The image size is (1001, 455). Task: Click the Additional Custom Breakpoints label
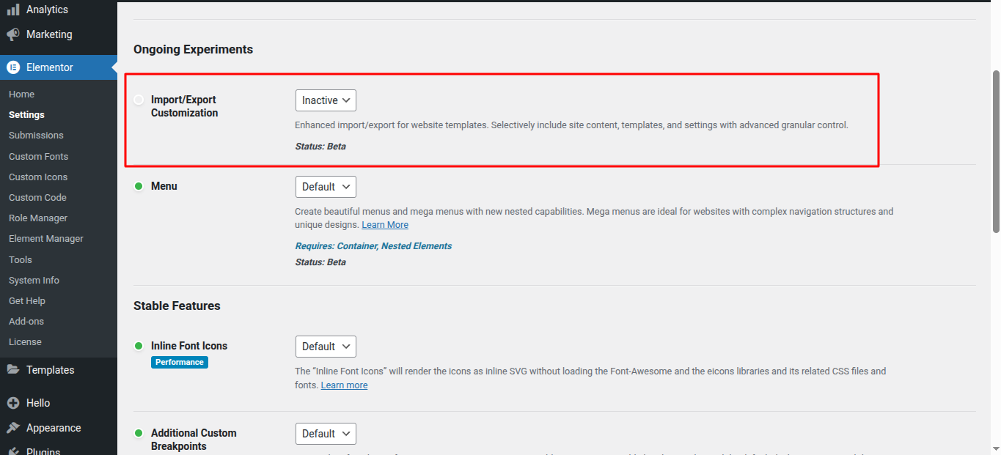click(194, 440)
